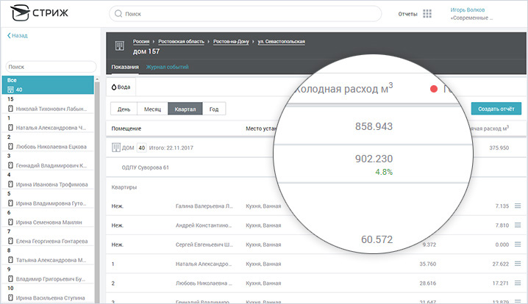
Task: Open the row menu icon for value 27.622
Action: 518,264
